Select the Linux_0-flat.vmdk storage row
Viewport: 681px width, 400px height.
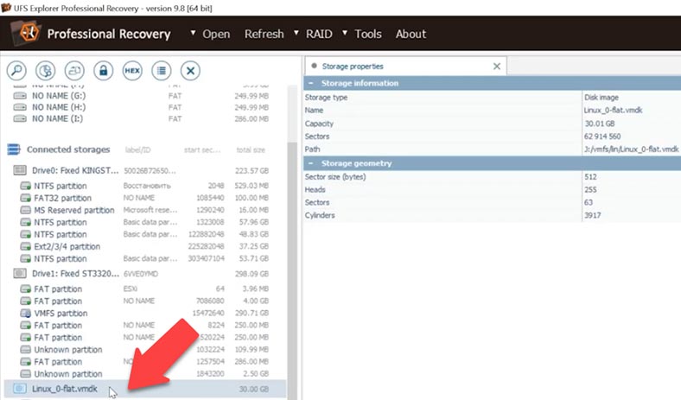pyautogui.click(x=145, y=389)
